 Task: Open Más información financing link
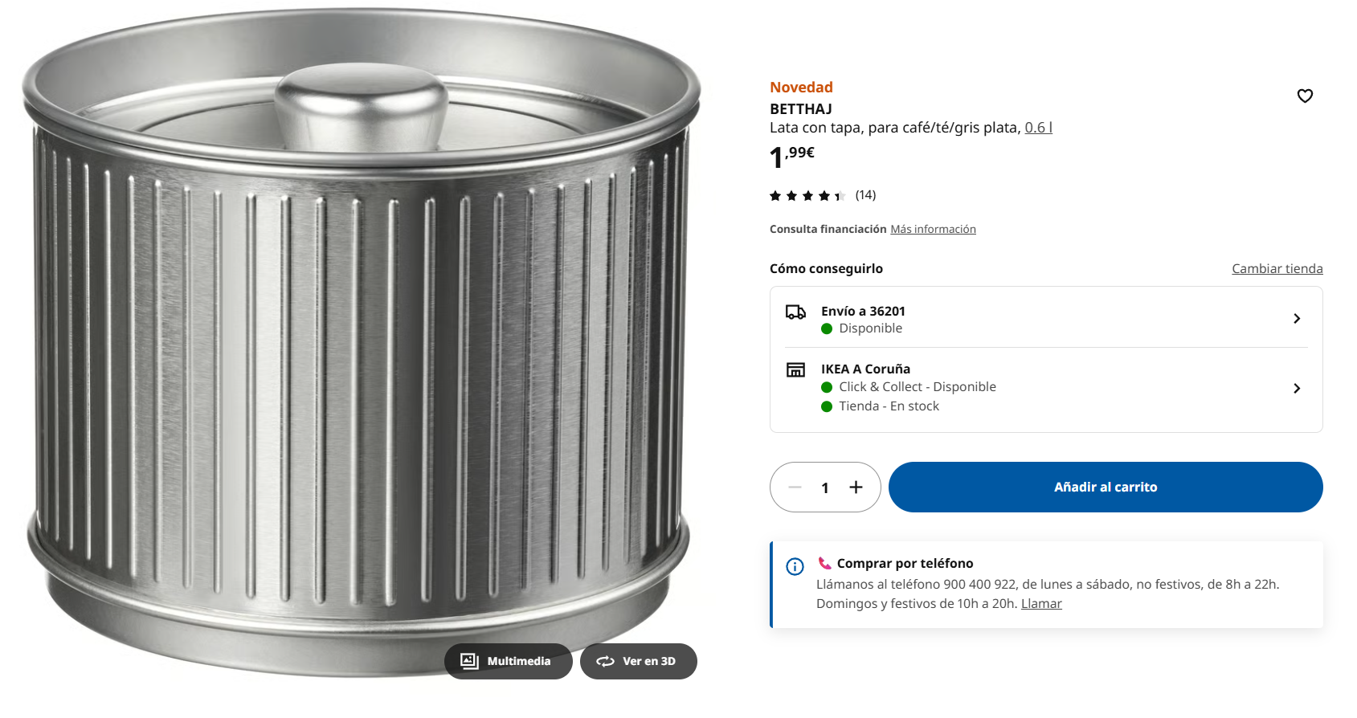click(933, 230)
